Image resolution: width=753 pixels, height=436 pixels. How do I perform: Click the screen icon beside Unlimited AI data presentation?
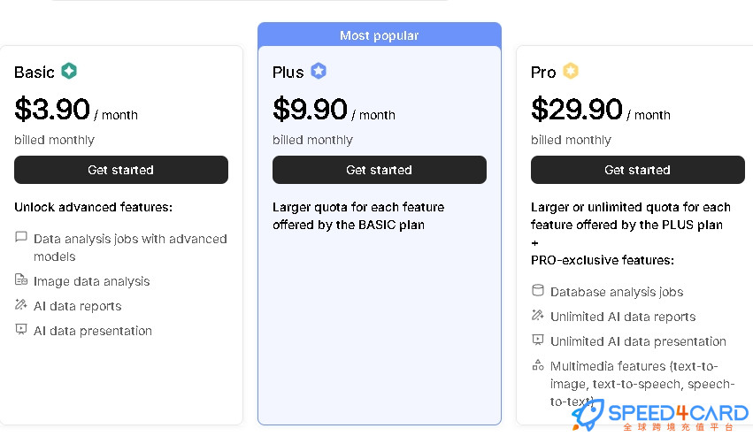pos(538,340)
